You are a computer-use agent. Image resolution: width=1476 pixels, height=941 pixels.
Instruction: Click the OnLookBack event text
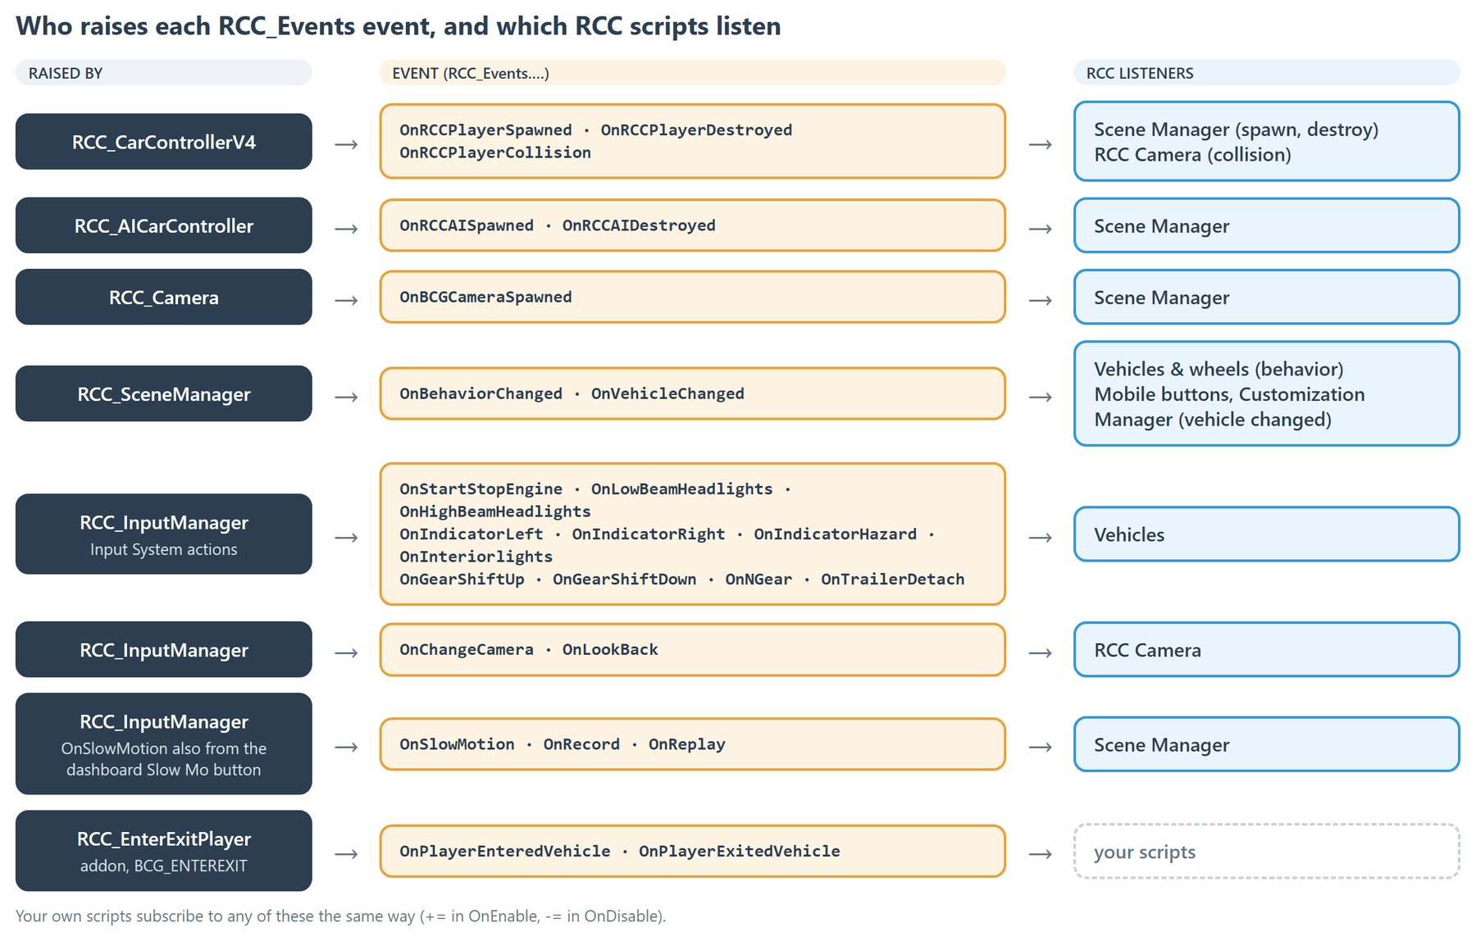[610, 649]
